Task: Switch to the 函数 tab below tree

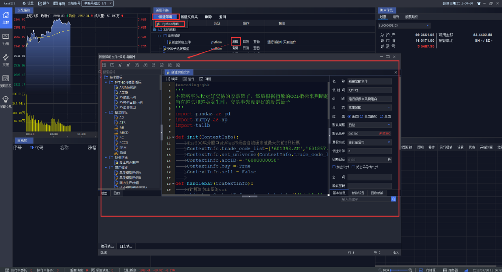Action: [x=117, y=193]
